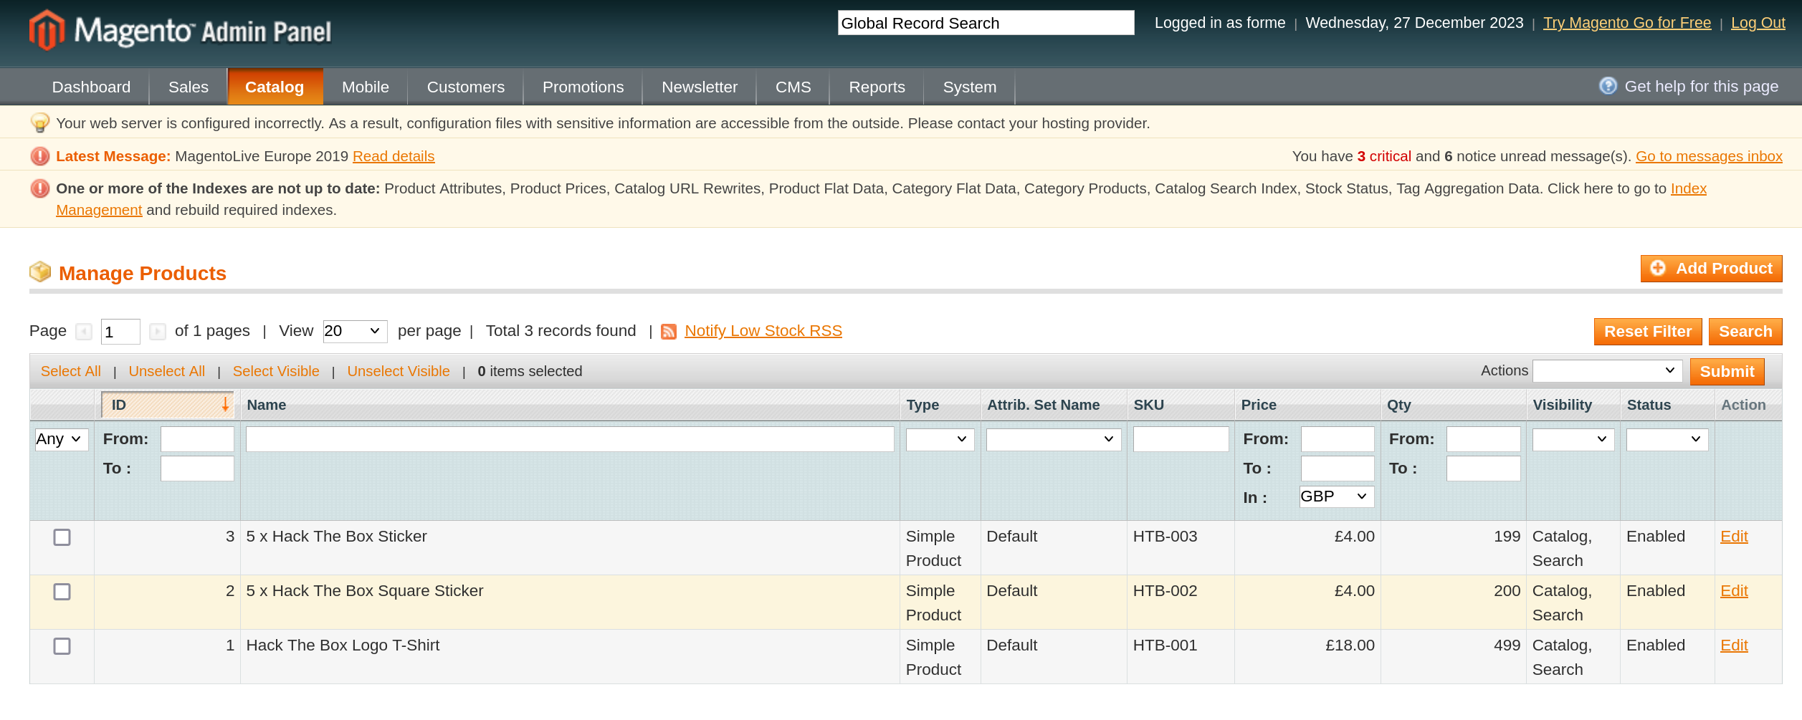This screenshot has height=720, width=1802.
Task: Click the Select All link
Action: point(70,371)
